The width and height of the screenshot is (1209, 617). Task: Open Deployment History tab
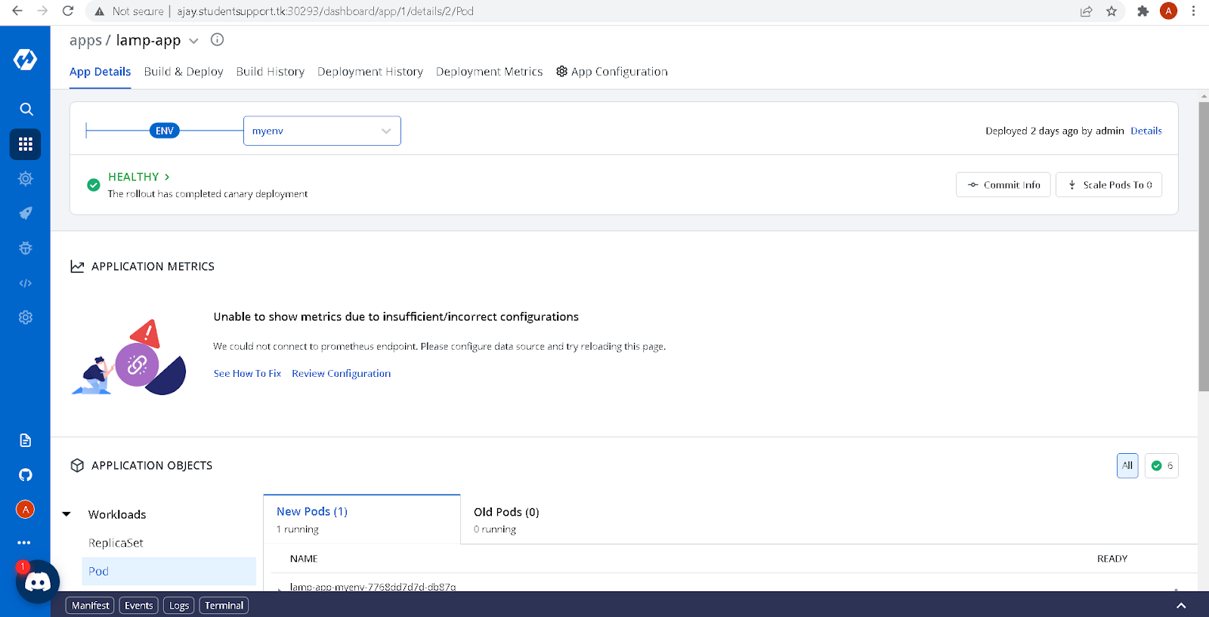[x=370, y=72]
